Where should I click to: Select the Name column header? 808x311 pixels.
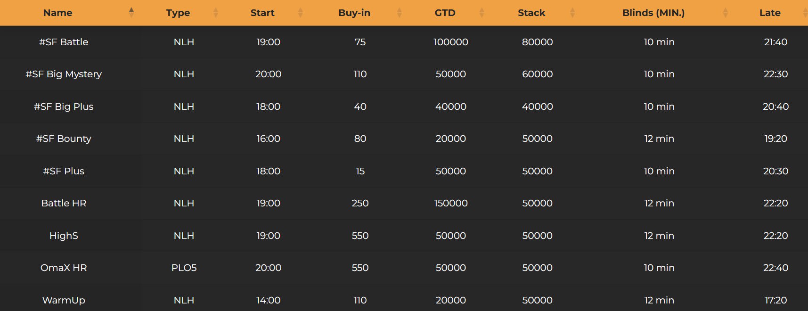(58, 13)
